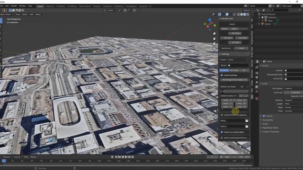Toggle X-ray mode icon
Viewport: 303px width, 170px height.
click(x=234, y=14)
